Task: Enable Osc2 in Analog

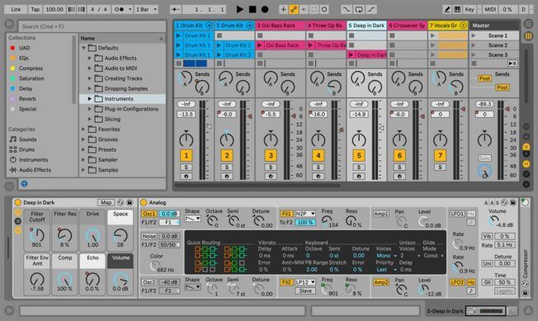Action: [x=149, y=282]
